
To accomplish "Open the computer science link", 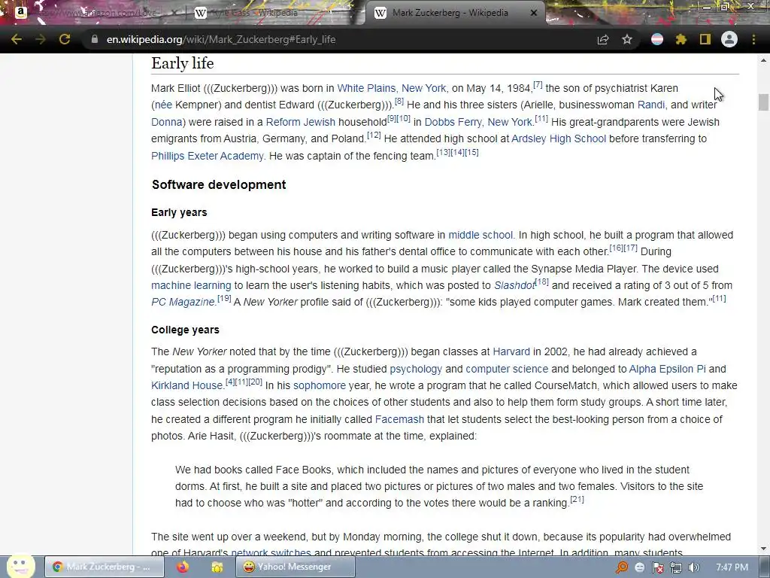I will (x=507, y=369).
